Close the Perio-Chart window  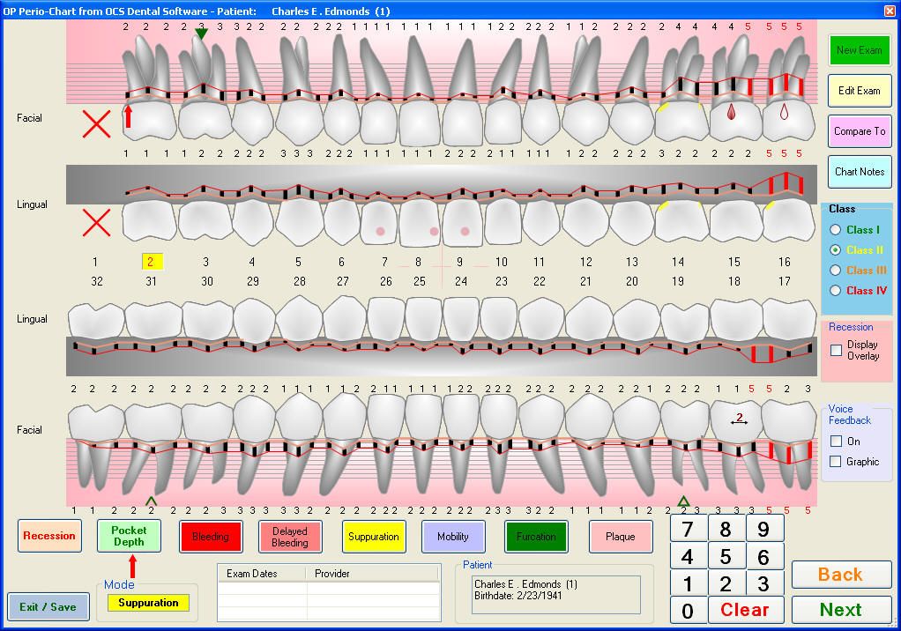890,11
